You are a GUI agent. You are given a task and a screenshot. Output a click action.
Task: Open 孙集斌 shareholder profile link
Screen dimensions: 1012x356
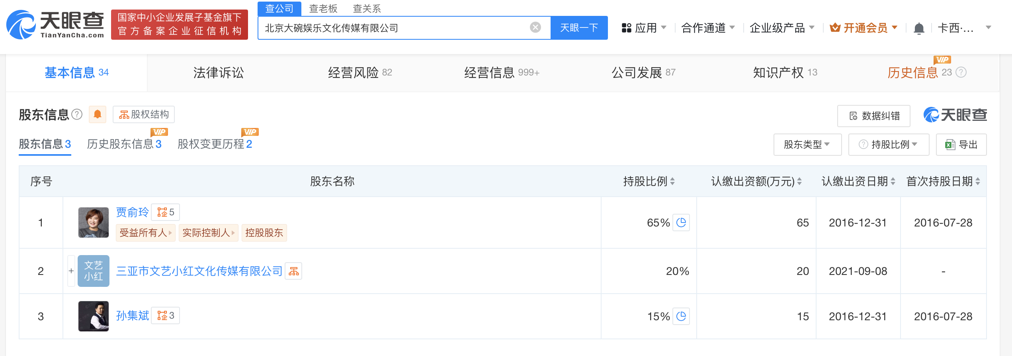tap(132, 316)
